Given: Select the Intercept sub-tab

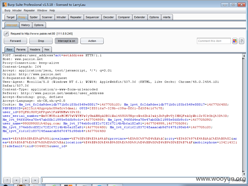Looking at the screenshot, I should [x=12, y=25].
